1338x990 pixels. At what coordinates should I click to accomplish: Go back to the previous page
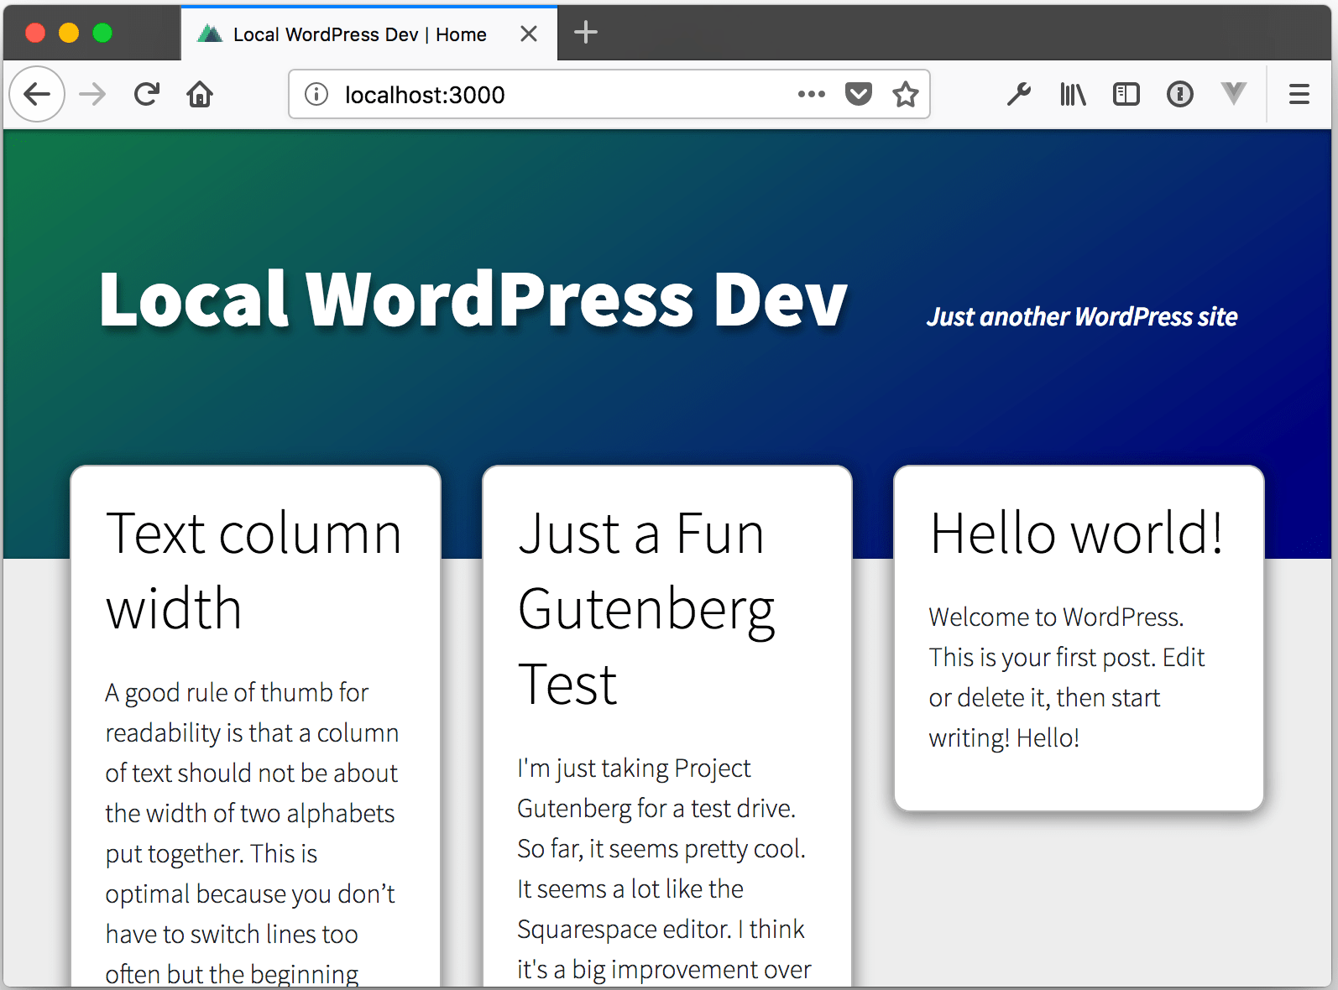[37, 94]
